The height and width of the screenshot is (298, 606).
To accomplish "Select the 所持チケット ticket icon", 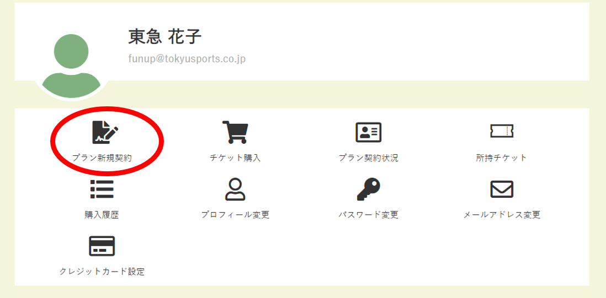I will (x=502, y=132).
